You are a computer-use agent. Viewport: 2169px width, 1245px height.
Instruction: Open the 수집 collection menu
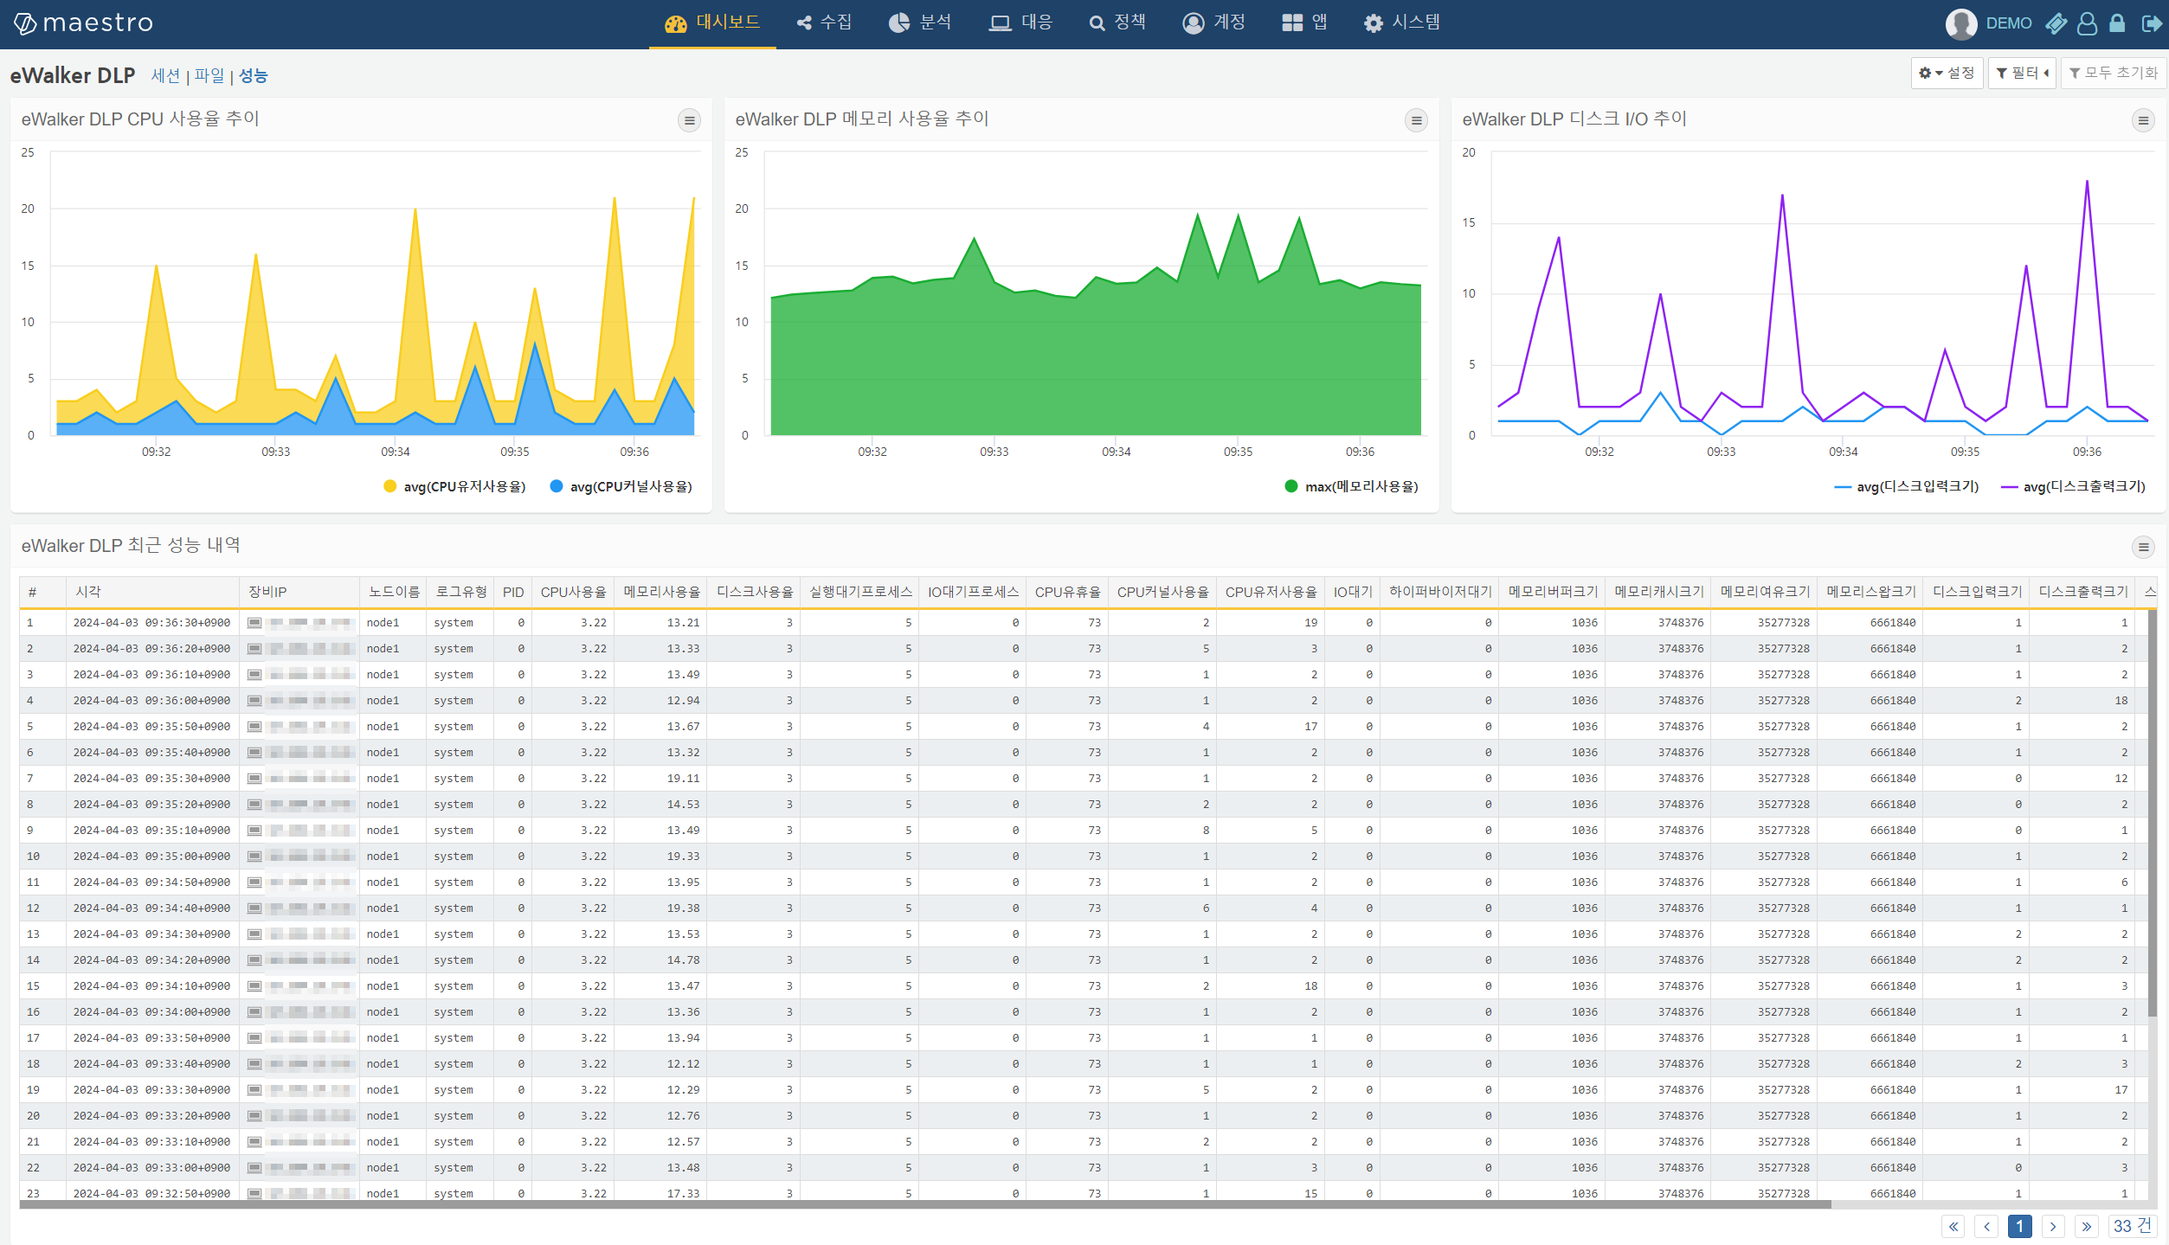pos(824,22)
